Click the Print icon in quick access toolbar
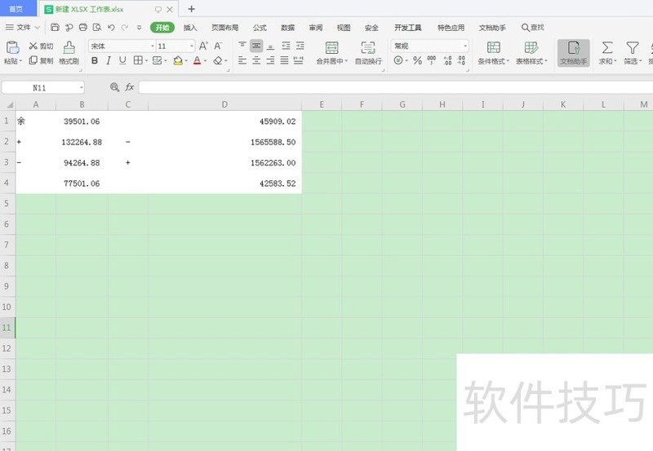 tap(83, 28)
